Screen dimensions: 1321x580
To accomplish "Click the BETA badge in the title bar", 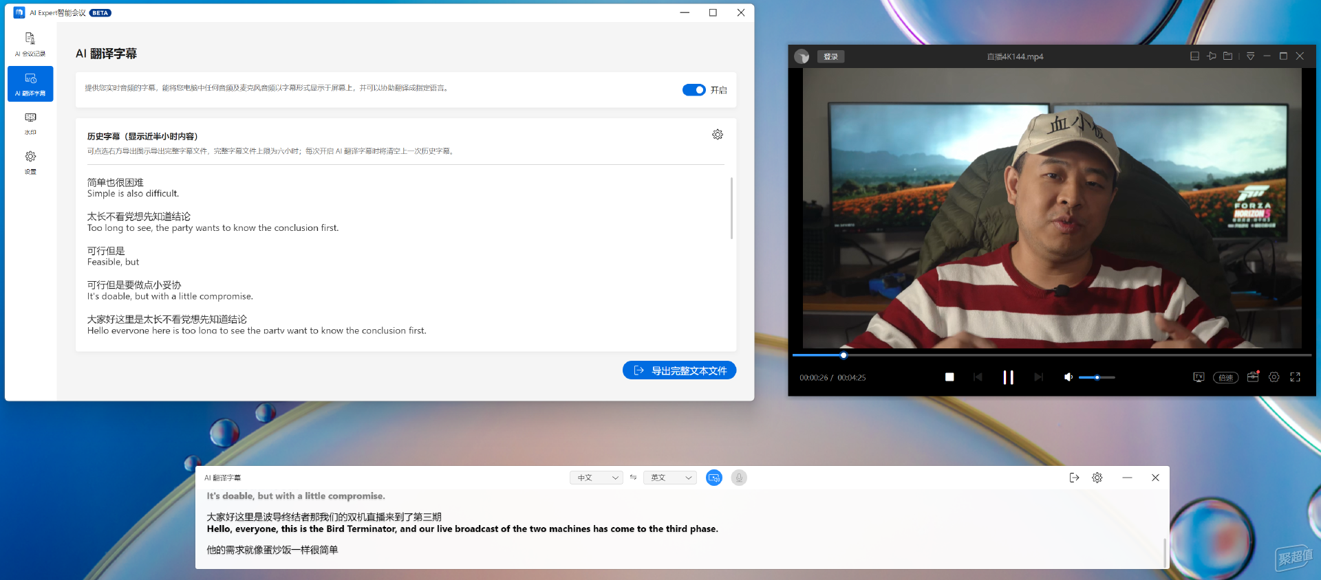I will coord(100,13).
